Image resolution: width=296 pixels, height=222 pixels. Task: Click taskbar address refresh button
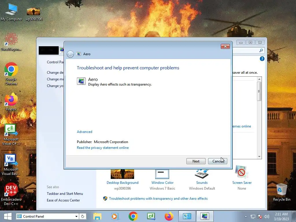83,216
